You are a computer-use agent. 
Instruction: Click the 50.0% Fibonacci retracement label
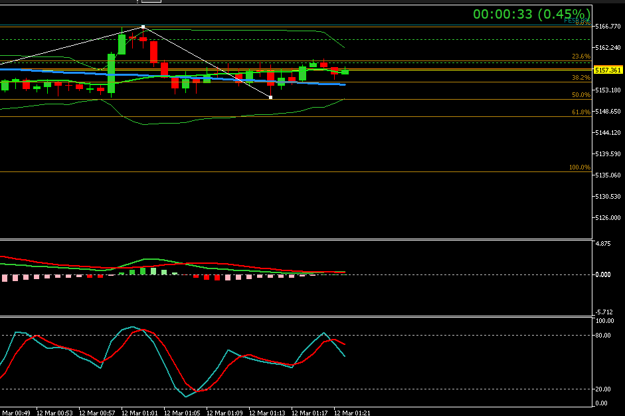[x=580, y=95]
